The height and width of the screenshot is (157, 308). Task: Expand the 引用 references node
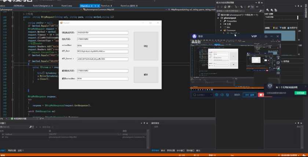tap(221, 24)
